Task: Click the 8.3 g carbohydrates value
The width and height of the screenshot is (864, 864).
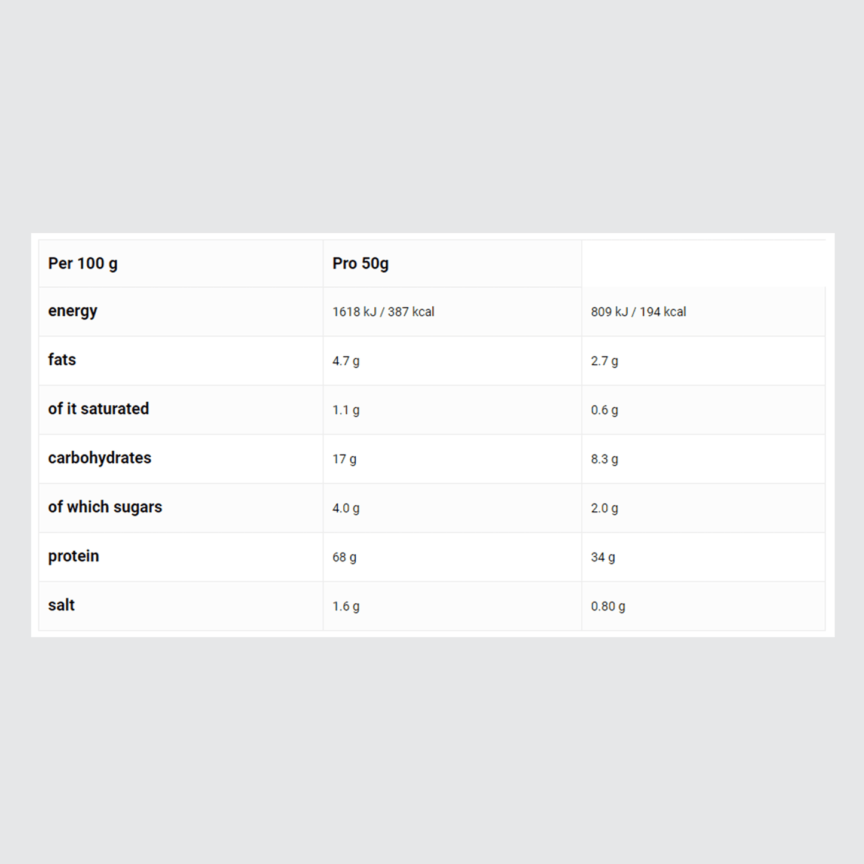Action: 605,459
